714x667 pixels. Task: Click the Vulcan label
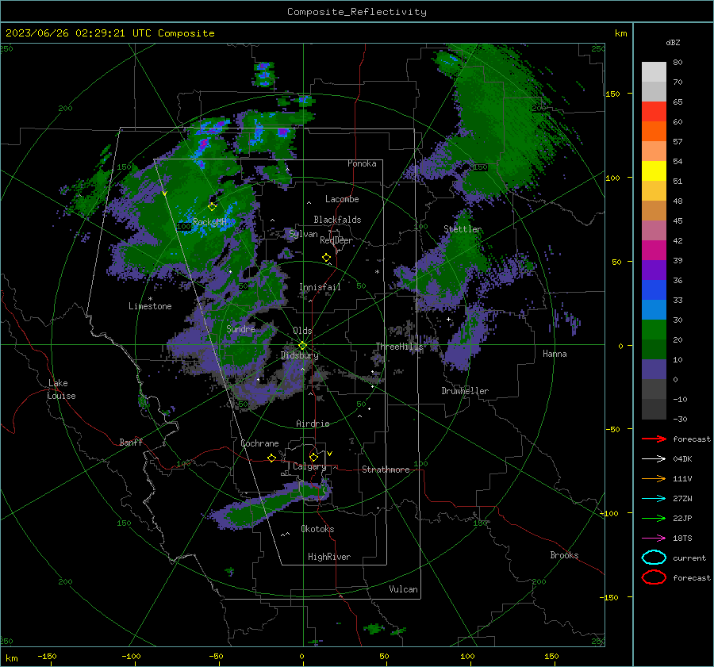403,589
